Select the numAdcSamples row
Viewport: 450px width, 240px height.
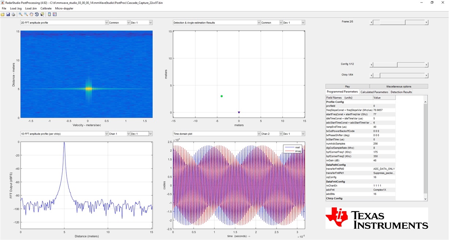[x=361, y=144]
